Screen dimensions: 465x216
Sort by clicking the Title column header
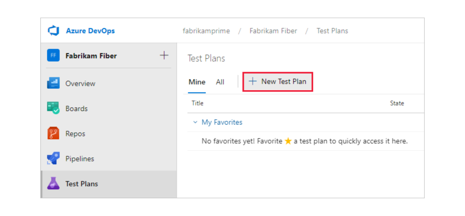tap(197, 103)
